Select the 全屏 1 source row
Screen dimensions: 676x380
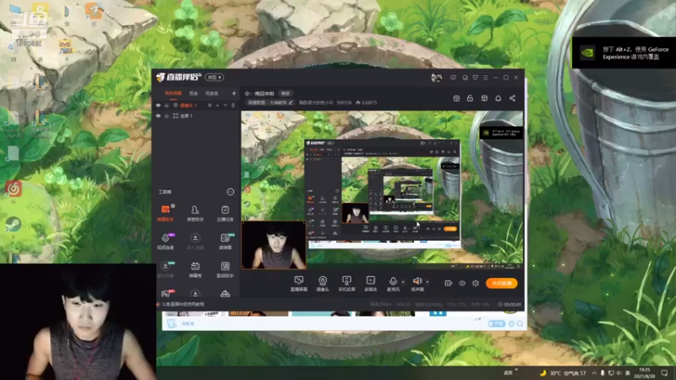click(196, 116)
